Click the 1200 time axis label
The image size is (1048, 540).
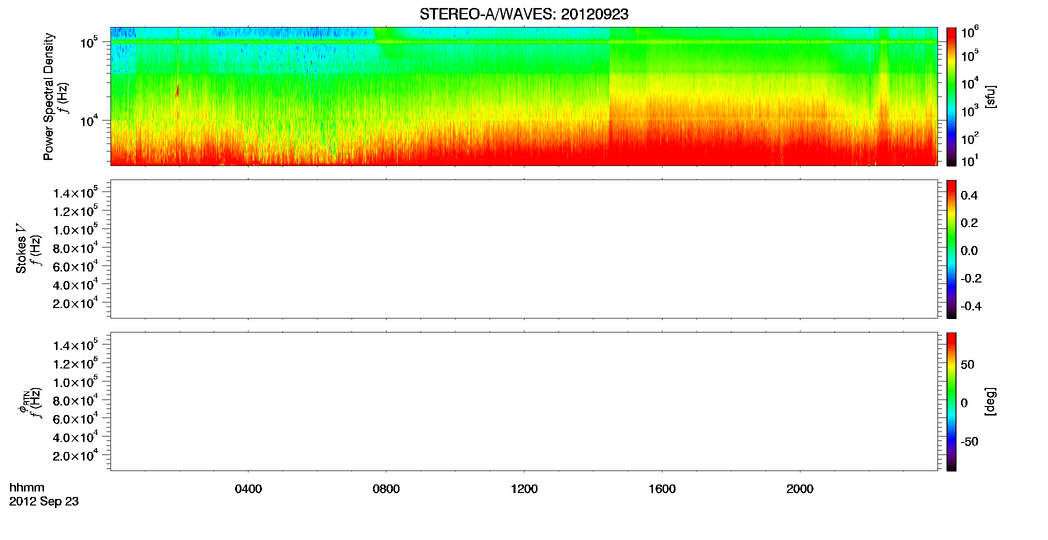coord(524,489)
